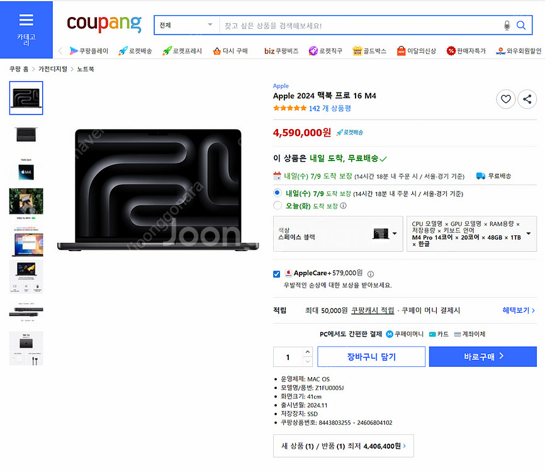Click the microphone icon in the search bar
This screenshot has width=545, height=472.
[508, 25]
